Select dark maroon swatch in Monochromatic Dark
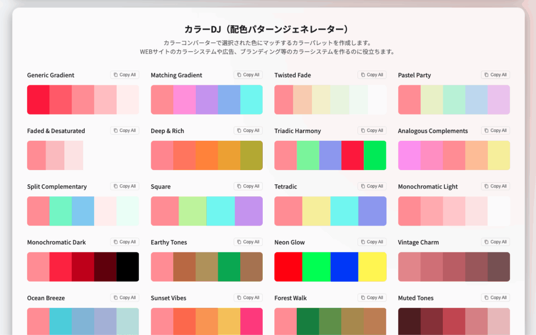The height and width of the screenshot is (335, 536). click(105, 266)
